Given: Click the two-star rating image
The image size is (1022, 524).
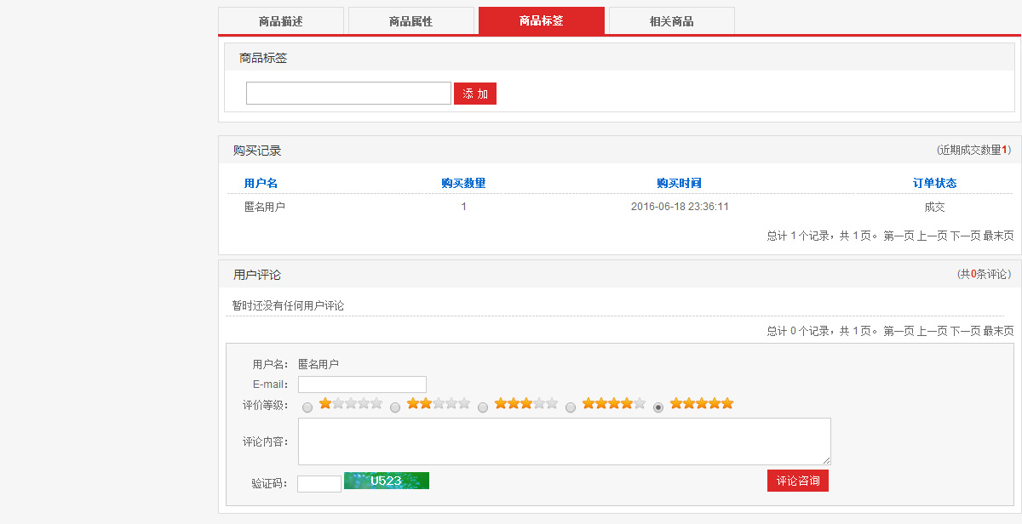Looking at the screenshot, I should (439, 403).
